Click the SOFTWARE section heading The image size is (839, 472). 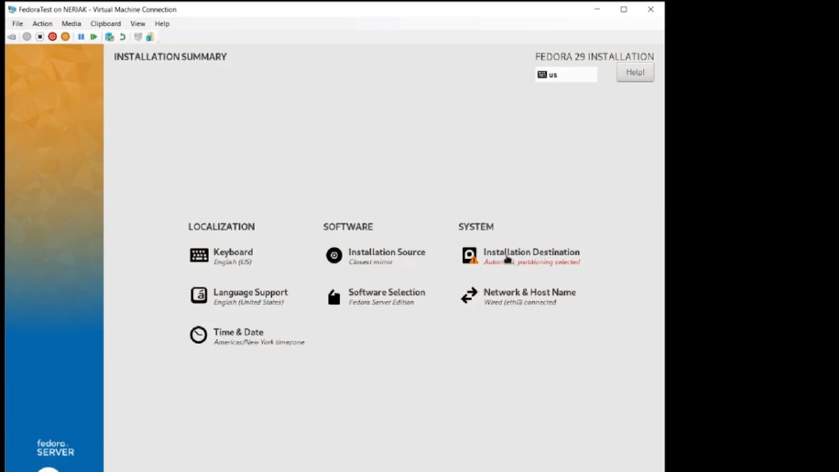348,227
